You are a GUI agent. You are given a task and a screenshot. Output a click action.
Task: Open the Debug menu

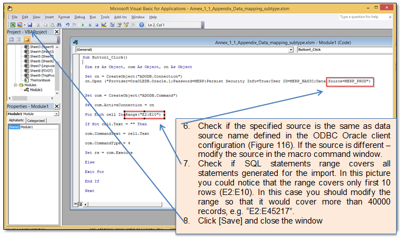(80, 17)
